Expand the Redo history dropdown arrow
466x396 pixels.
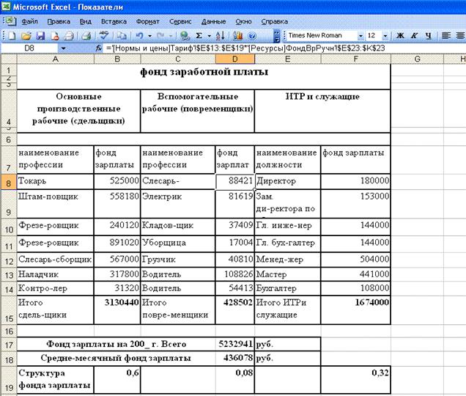[171, 36]
